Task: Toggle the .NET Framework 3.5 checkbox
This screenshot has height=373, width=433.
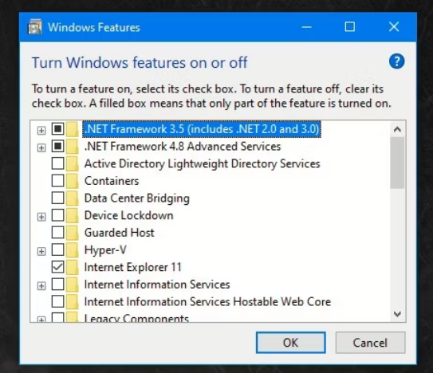Action: (x=57, y=129)
